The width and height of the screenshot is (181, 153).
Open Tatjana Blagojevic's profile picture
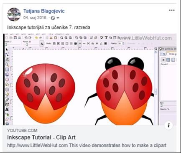pyautogui.click(x=14, y=15)
